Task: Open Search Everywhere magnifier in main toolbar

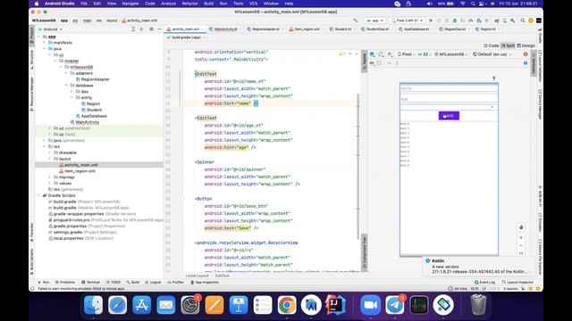Action: pos(523,21)
